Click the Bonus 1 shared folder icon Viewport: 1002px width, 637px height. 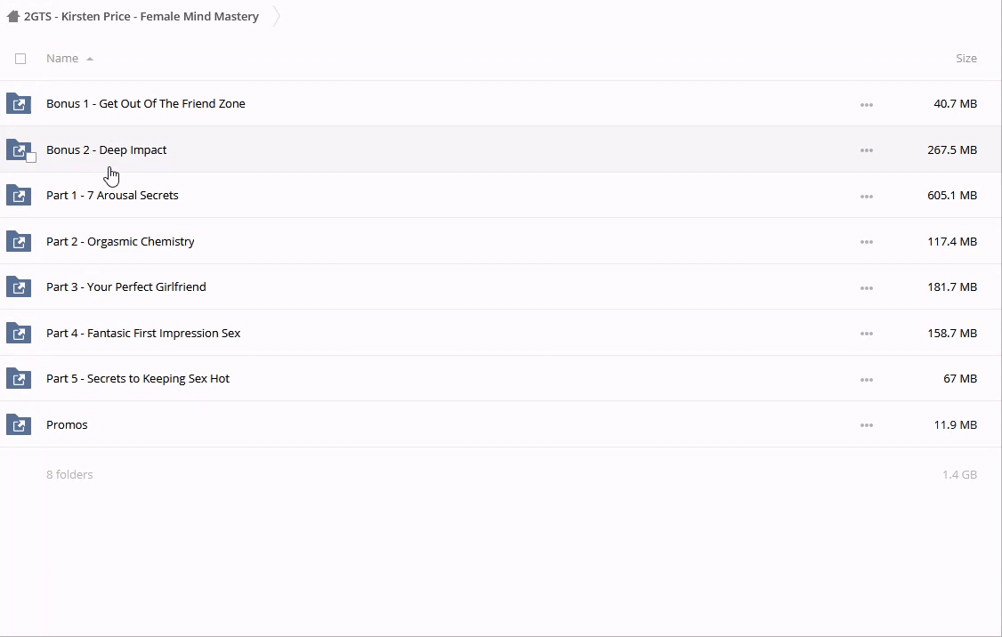pos(19,104)
